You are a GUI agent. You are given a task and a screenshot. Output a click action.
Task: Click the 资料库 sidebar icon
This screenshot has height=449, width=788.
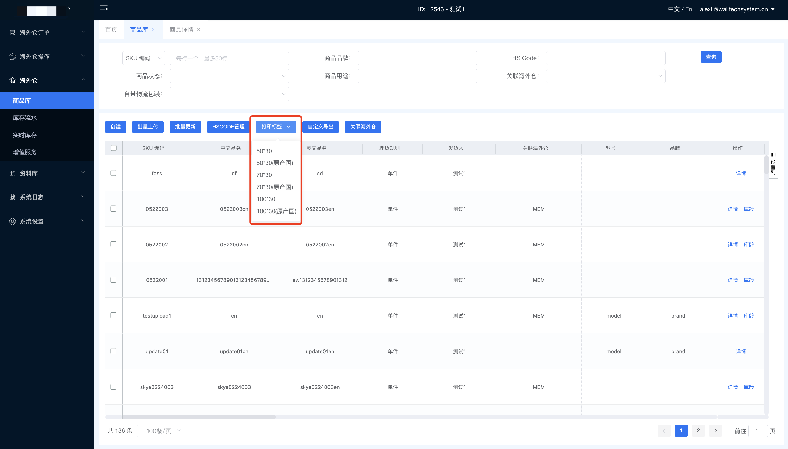pos(12,173)
